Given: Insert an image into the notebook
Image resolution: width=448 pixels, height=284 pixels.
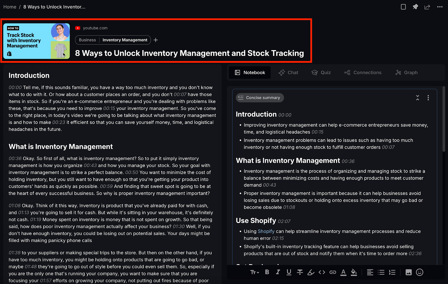Looking at the screenshot, I should [409, 272].
